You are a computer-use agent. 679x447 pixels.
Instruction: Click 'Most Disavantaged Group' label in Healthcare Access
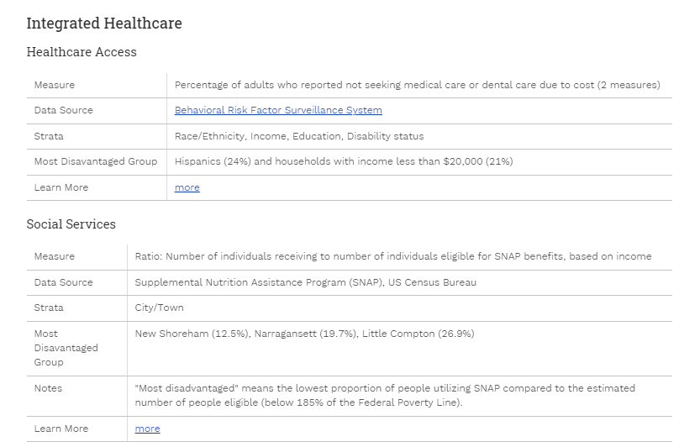[96, 161]
